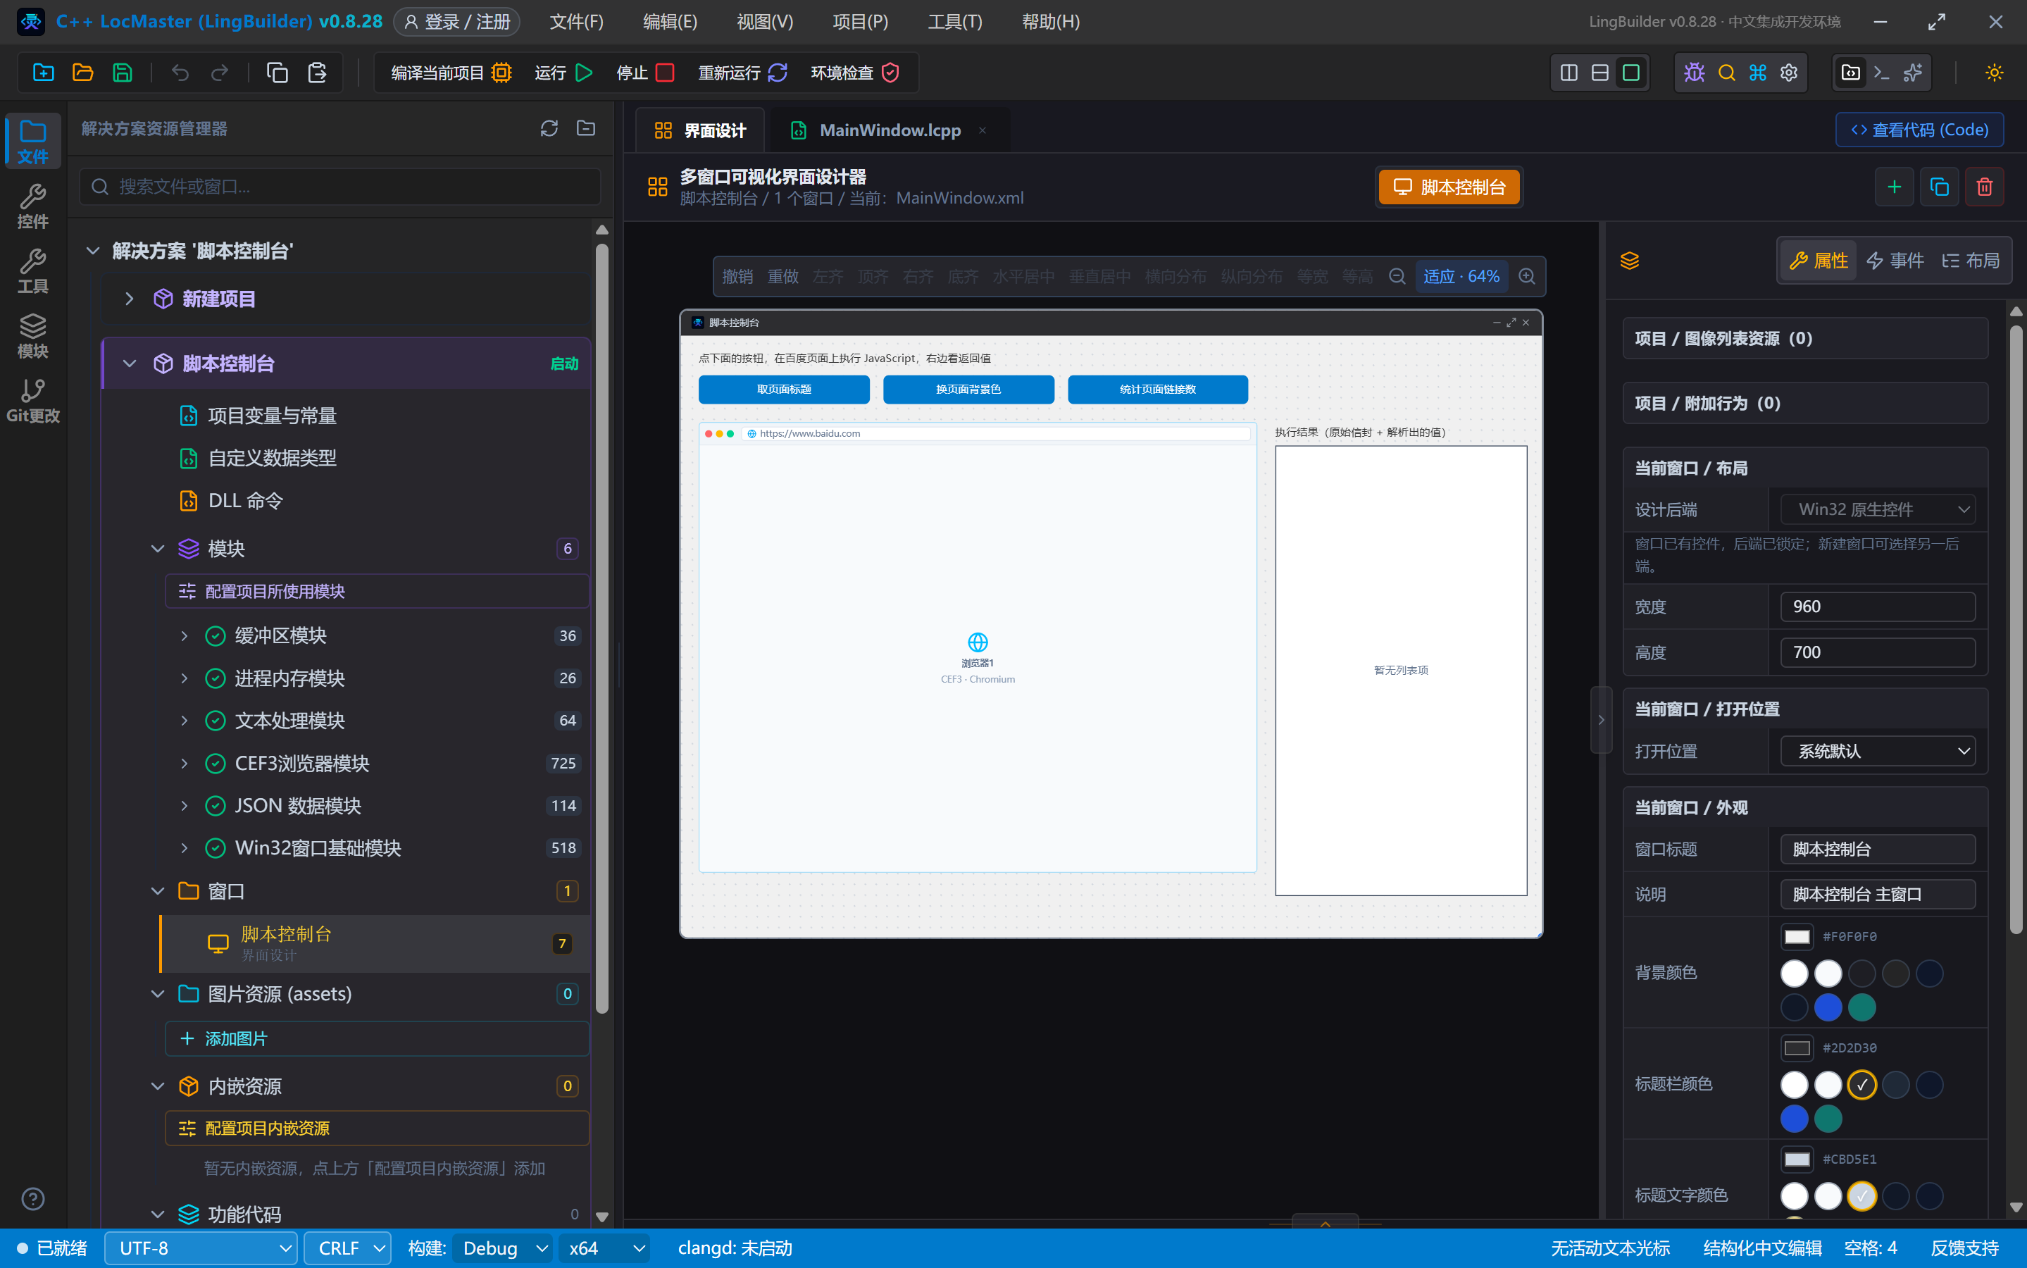Click the search magnifier icon in top toolbar

coord(1726,73)
